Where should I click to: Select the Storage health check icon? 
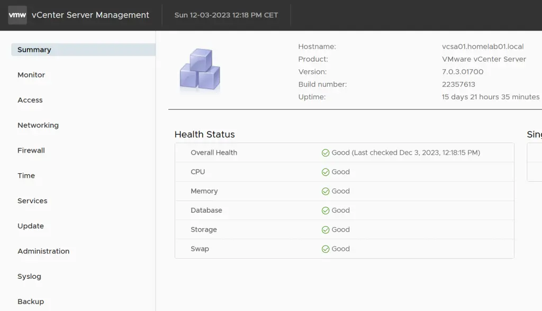click(325, 229)
